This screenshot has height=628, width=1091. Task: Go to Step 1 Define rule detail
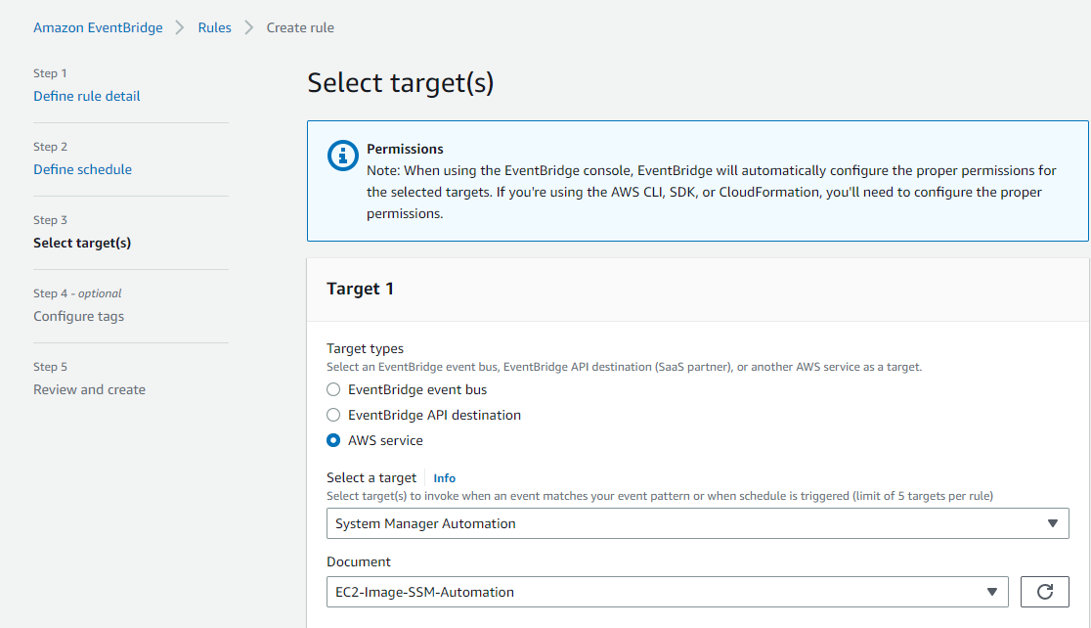[88, 96]
